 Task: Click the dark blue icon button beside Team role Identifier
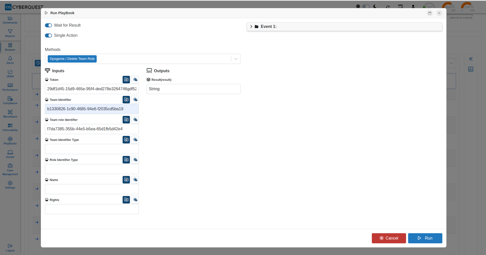126,120
